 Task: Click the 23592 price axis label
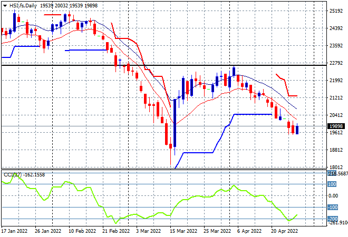(x=336, y=46)
